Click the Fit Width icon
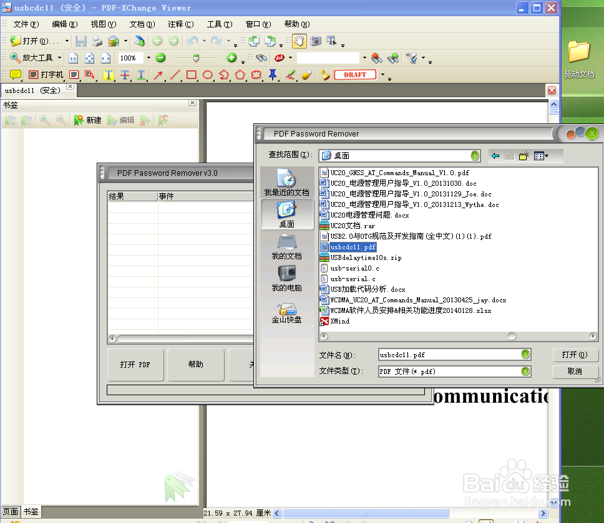Image resolution: width=604 pixels, height=523 pixels. pos(105,58)
